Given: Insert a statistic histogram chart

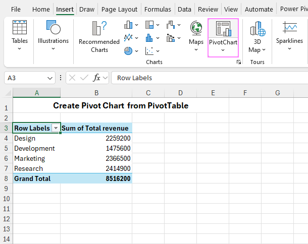Looking at the screenshot, I should 149,38.
